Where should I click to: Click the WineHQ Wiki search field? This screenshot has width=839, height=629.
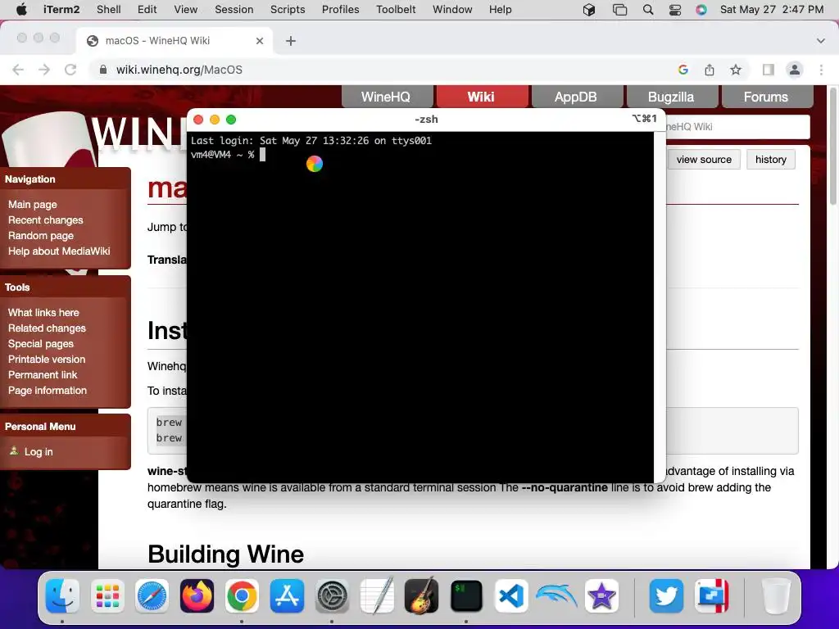737,127
